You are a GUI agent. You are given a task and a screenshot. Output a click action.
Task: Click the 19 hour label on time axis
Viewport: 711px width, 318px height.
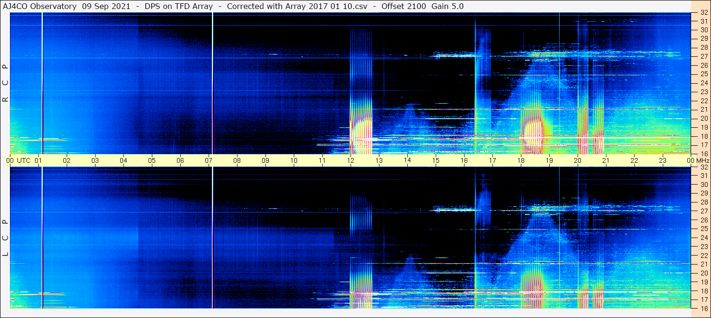(549, 160)
